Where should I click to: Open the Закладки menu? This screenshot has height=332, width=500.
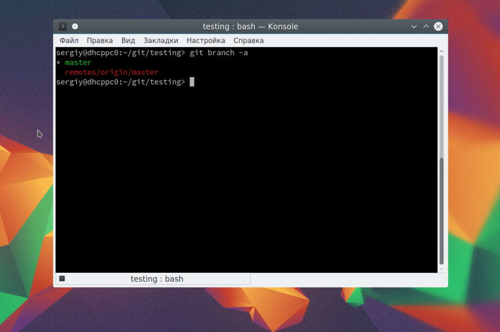pyautogui.click(x=161, y=41)
